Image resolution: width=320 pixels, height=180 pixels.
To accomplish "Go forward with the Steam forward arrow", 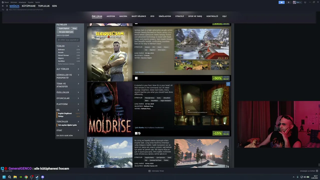I will click(6, 6).
